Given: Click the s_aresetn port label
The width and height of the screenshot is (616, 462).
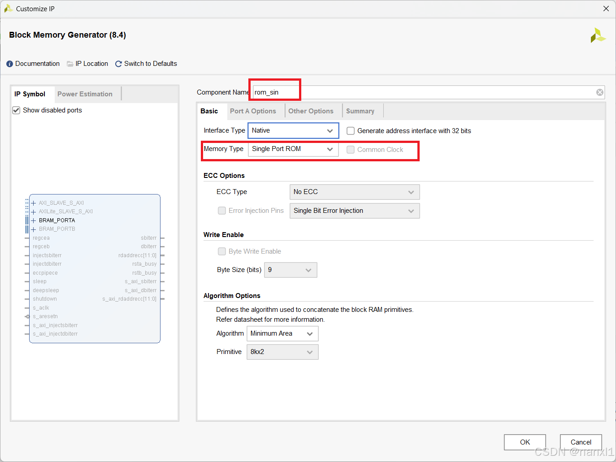Looking at the screenshot, I should tap(45, 316).
